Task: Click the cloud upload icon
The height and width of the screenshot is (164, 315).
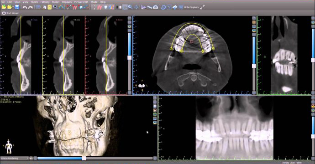Action: tap(175, 7)
